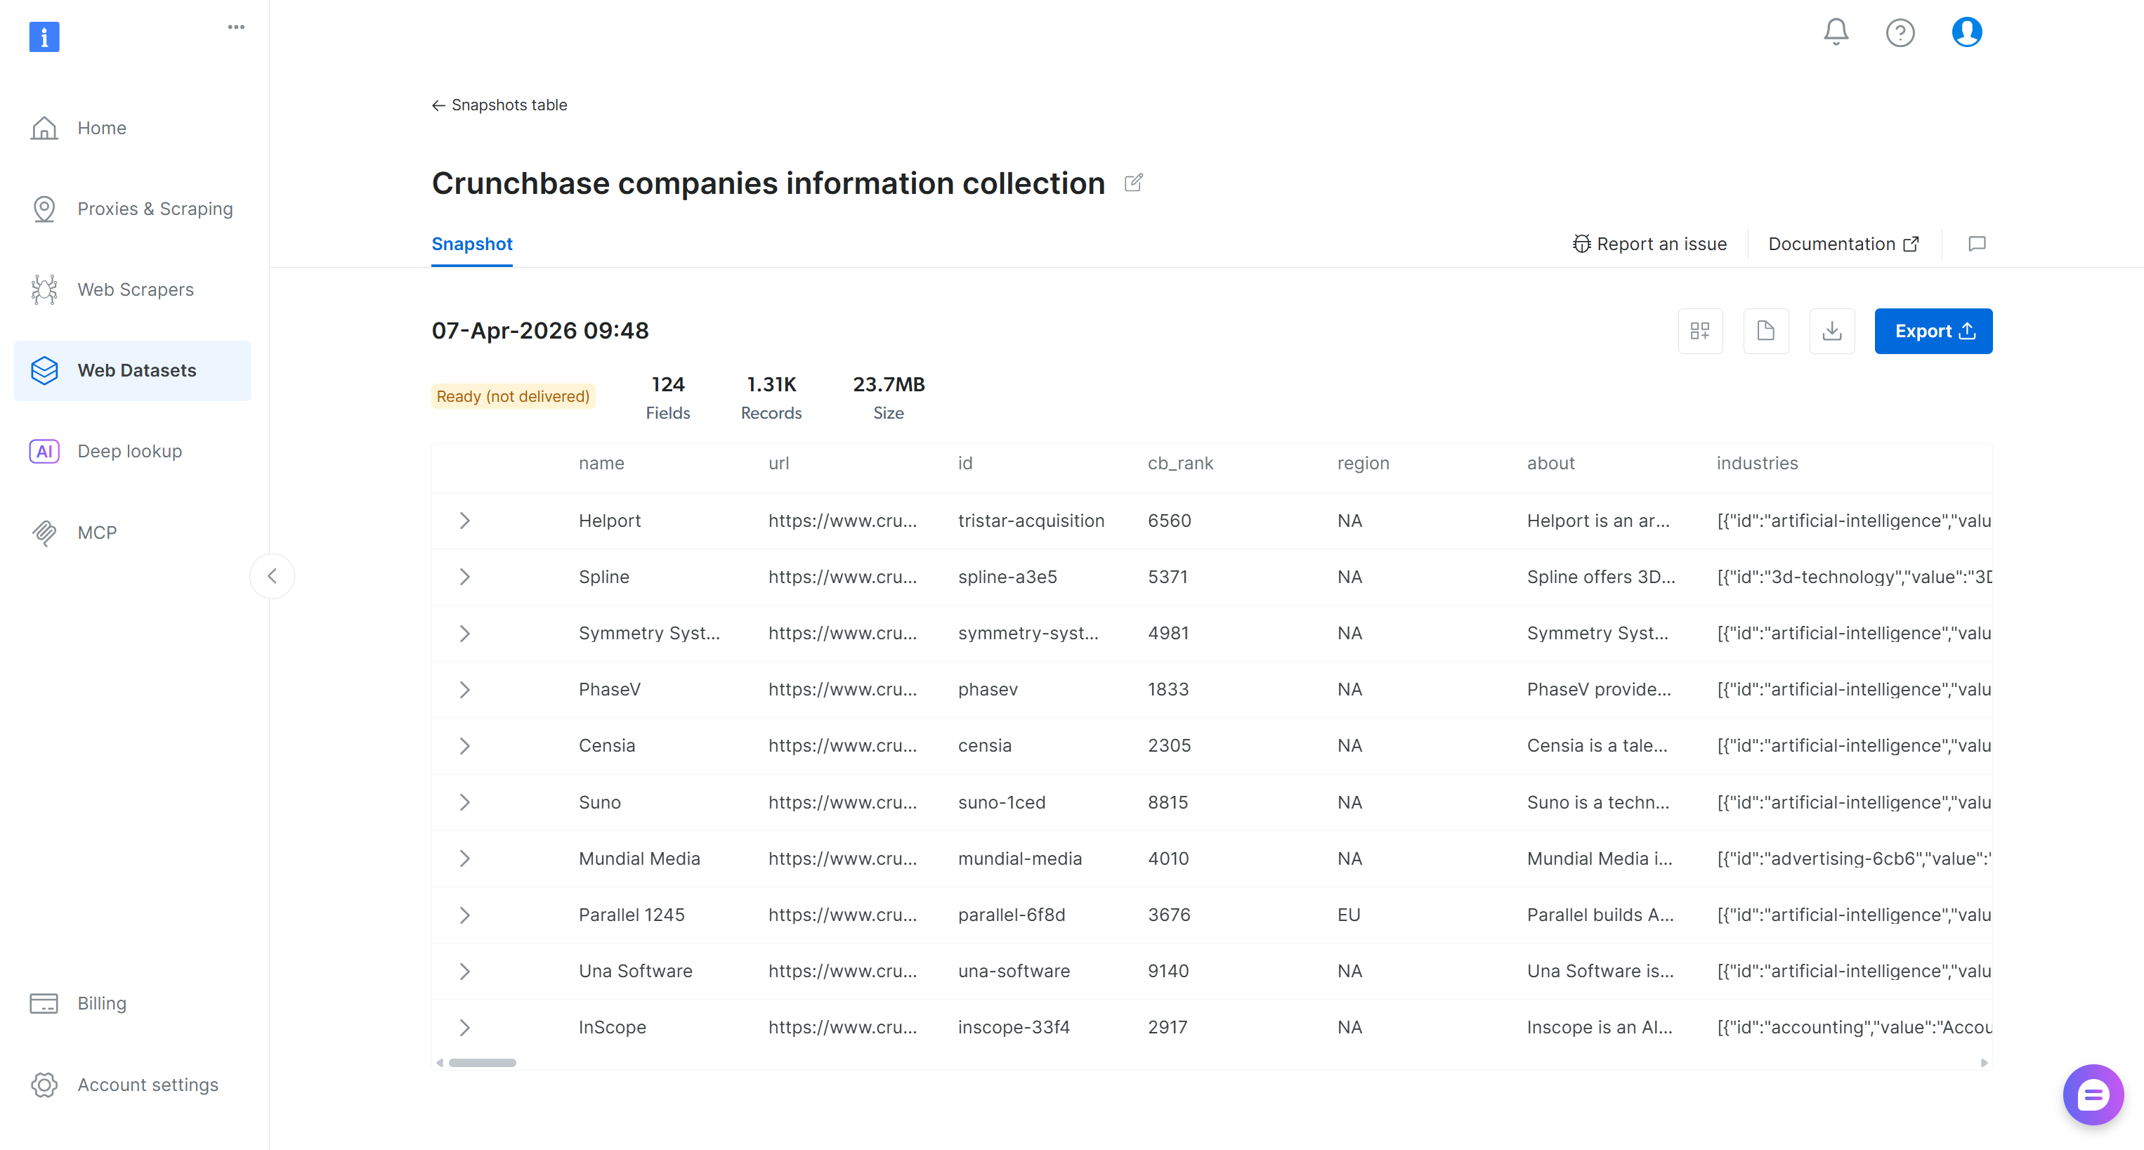This screenshot has width=2144, height=1150.
Task: Open Deep lookup from the sidebar
Action: (130, 451)
